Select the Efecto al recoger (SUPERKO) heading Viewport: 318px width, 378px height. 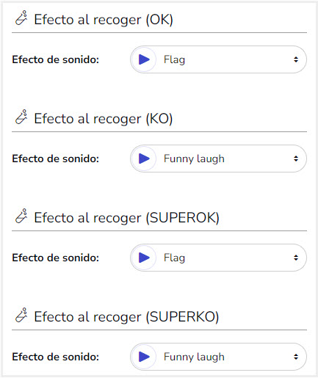[126, 317]
